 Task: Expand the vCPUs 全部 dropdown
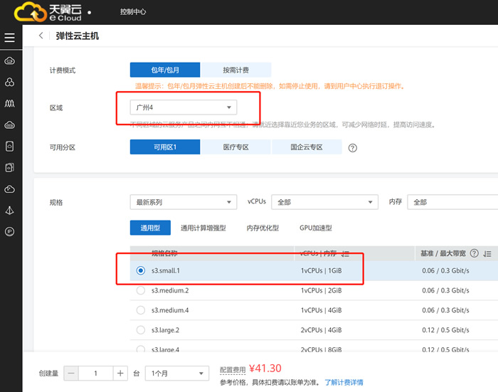(x=324, y=202)
